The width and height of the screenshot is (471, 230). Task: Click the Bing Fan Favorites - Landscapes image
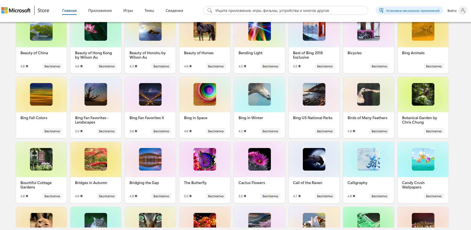[96, 94]
